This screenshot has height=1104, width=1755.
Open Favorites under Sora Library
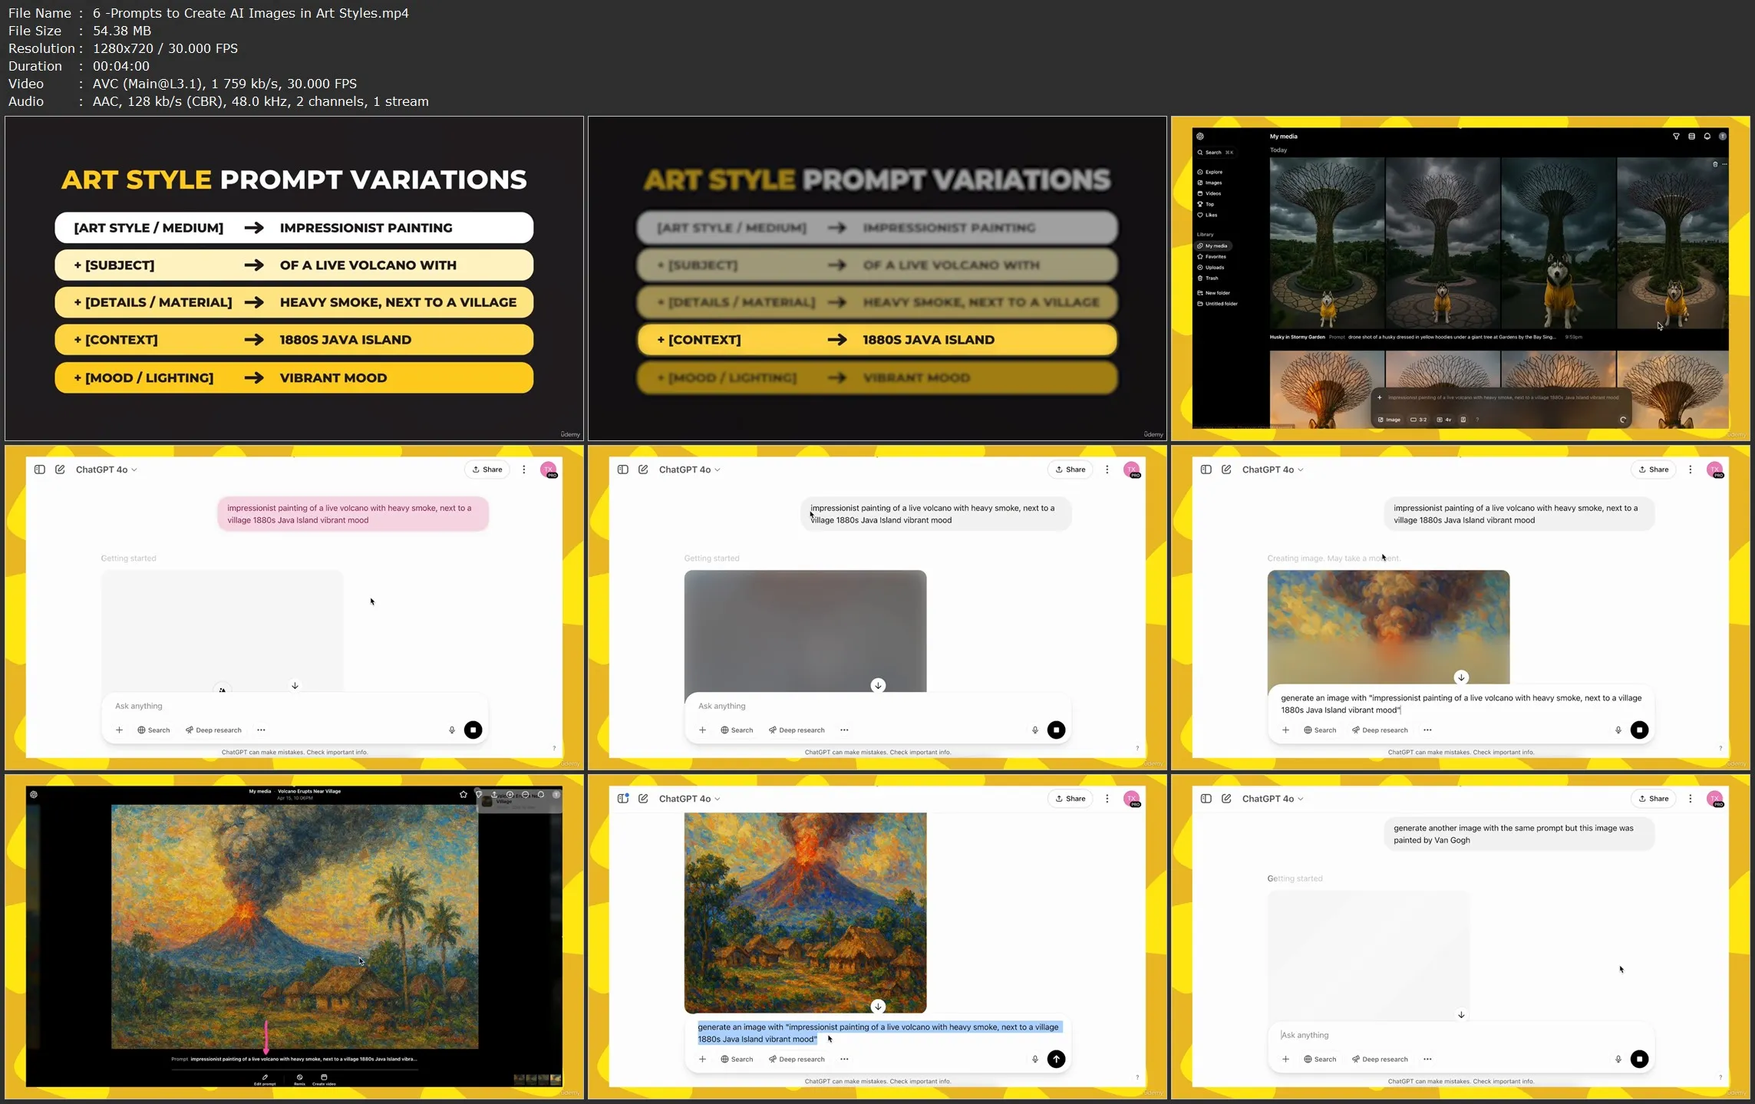[x=1212, y=256]
